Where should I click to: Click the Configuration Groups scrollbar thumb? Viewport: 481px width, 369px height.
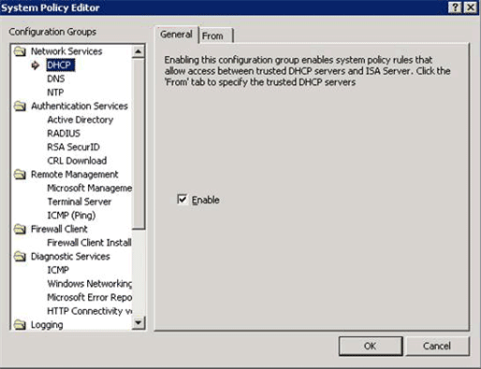point(138,144)
